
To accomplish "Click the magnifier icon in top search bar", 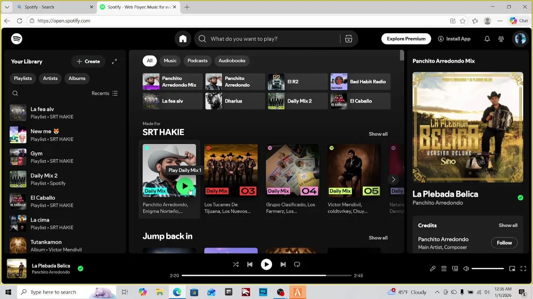I will tap(202, 39).
